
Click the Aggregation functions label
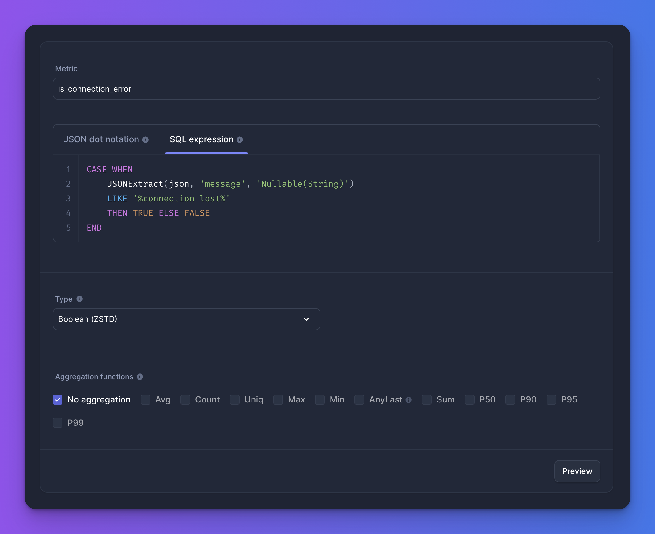[x=94, y=376]
